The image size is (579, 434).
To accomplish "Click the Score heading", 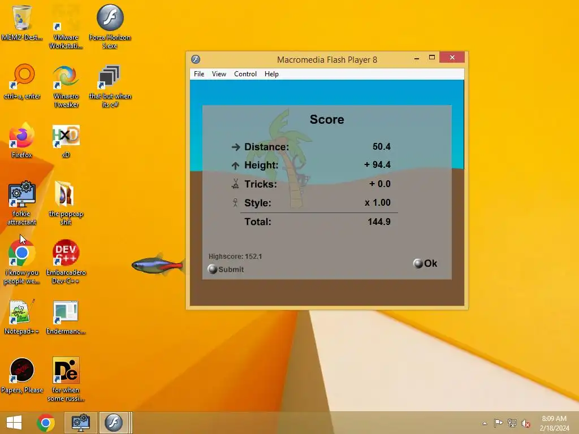I will (327, 119).
